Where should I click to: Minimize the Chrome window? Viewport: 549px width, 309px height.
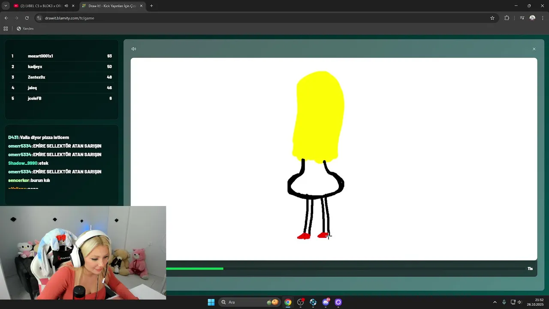(x=516, y=6)
